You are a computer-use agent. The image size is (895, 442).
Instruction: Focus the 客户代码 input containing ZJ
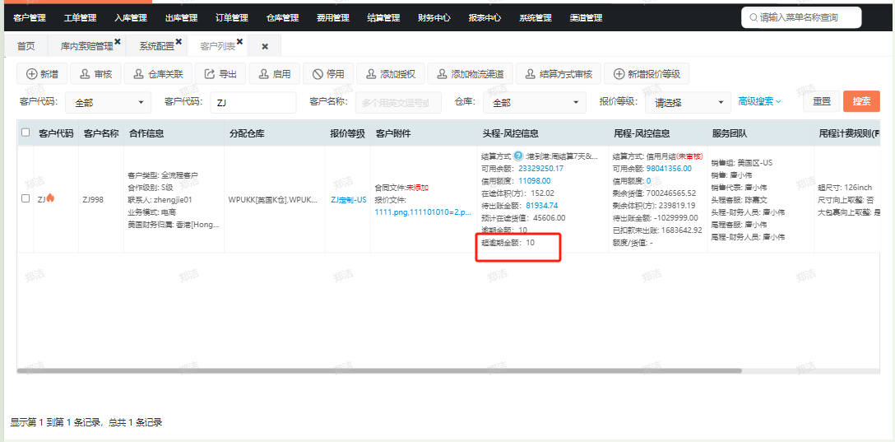[x=253, y=103]
